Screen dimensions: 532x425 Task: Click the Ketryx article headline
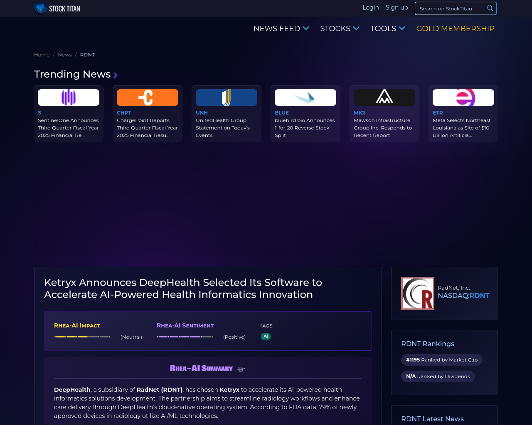pyautogui.click(x=183, y=288)
